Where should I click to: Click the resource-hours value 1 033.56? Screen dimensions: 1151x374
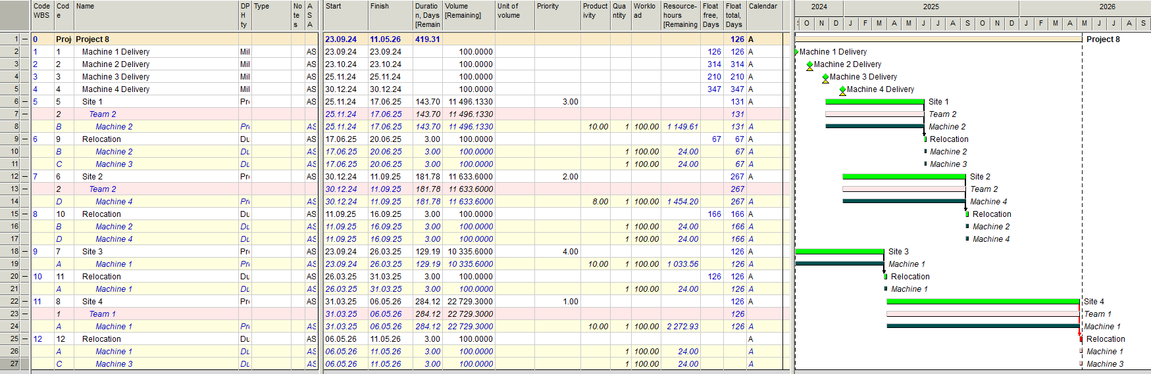click(682, 264)
